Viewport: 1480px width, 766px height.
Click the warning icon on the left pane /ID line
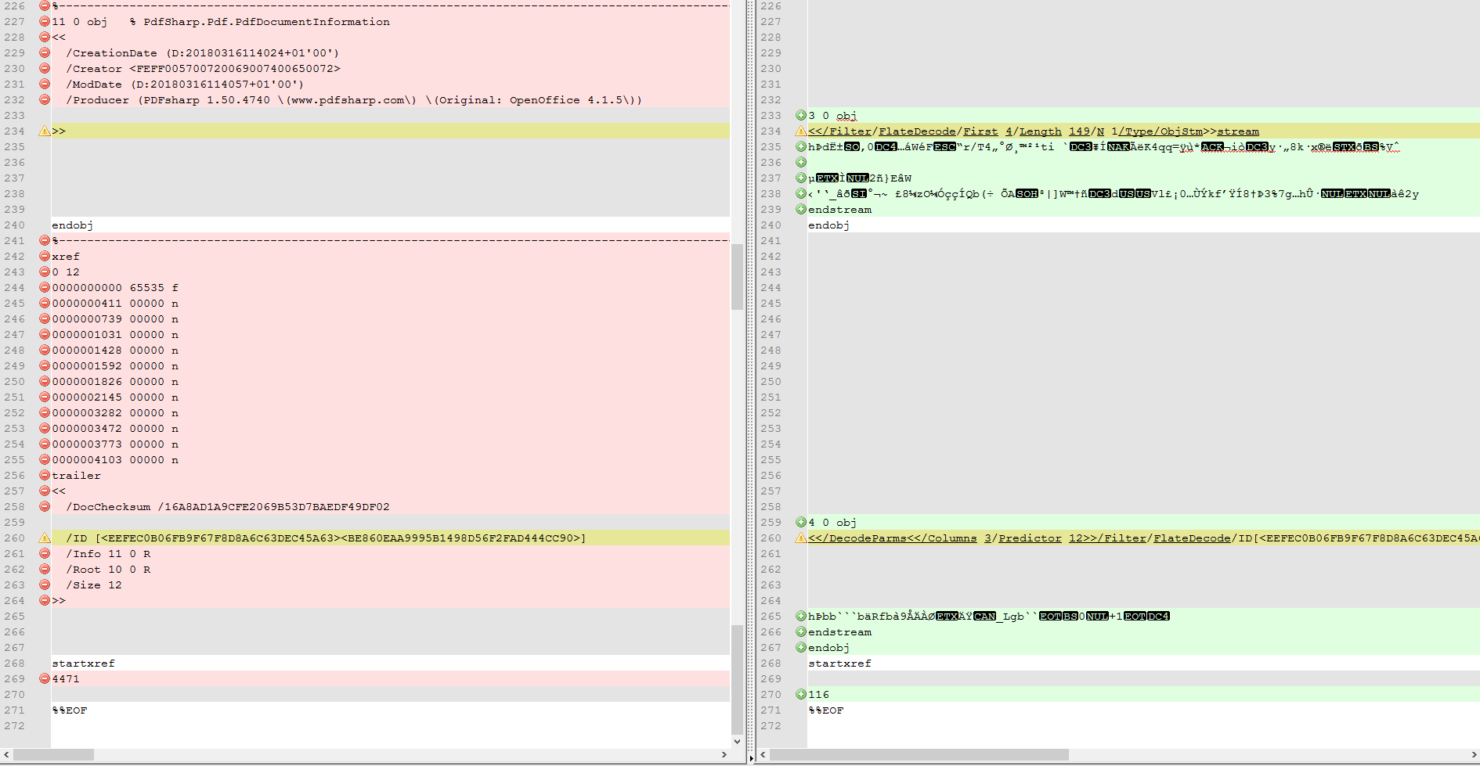coord(45,538)
